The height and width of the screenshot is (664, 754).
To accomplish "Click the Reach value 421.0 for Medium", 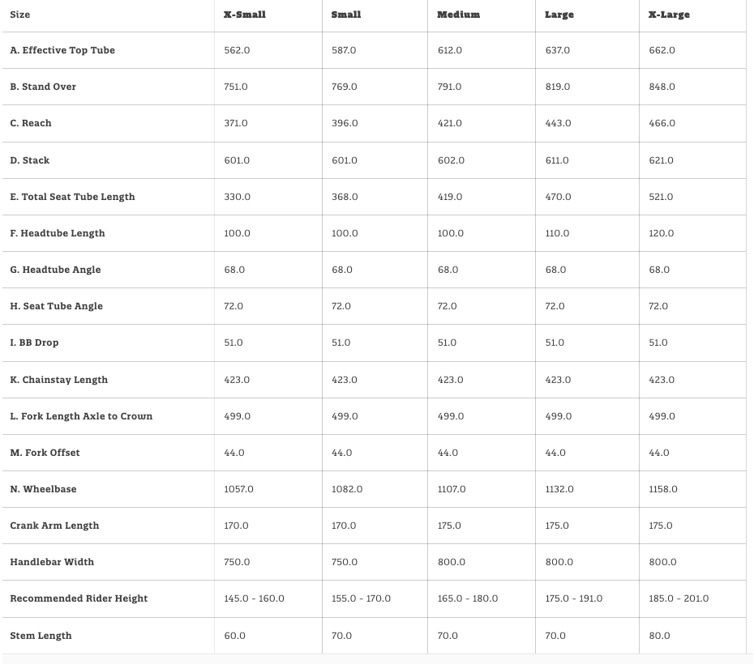I will [449, 123].
